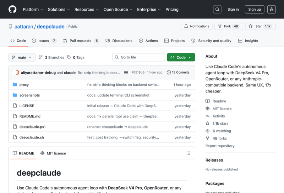Focus the Go to file search field

[138, 57]
